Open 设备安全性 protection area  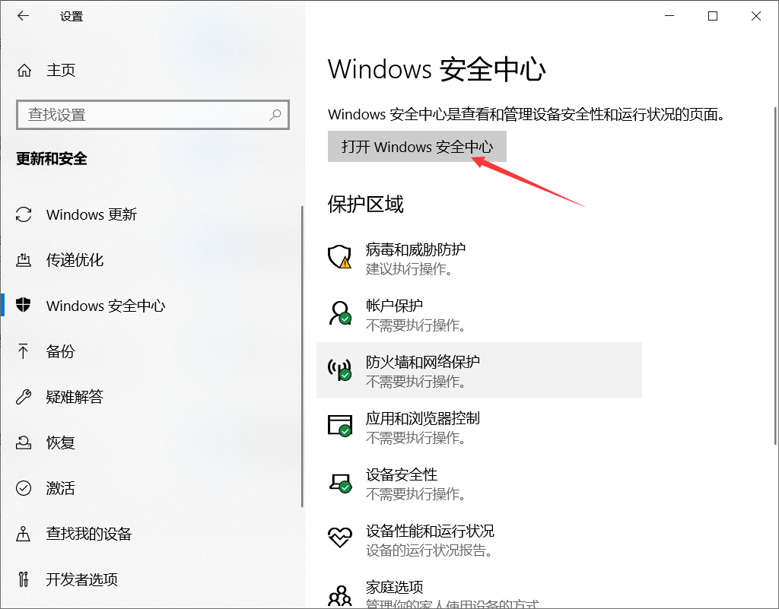coord(479,484)
